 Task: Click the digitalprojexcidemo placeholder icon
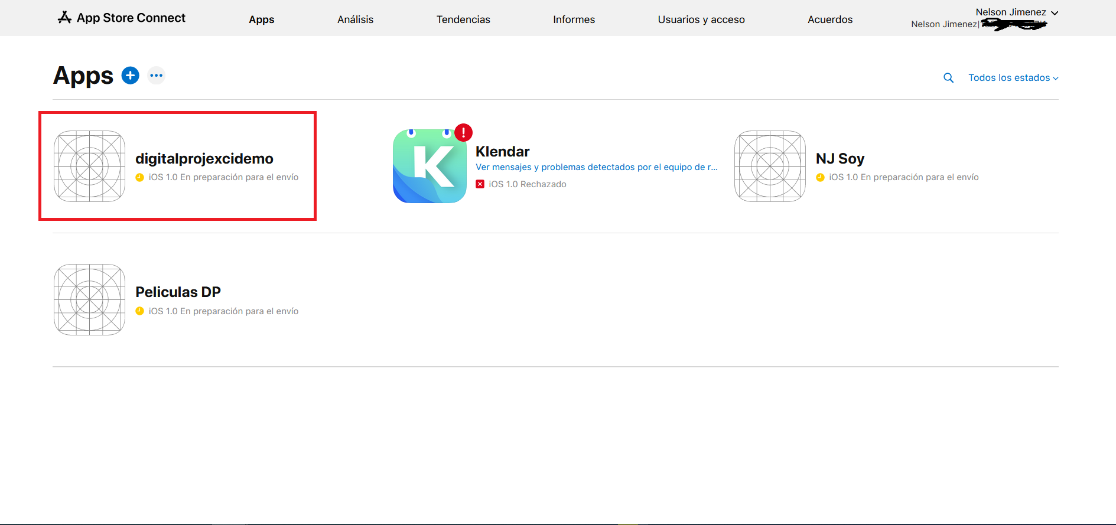[x=89, y=167]
